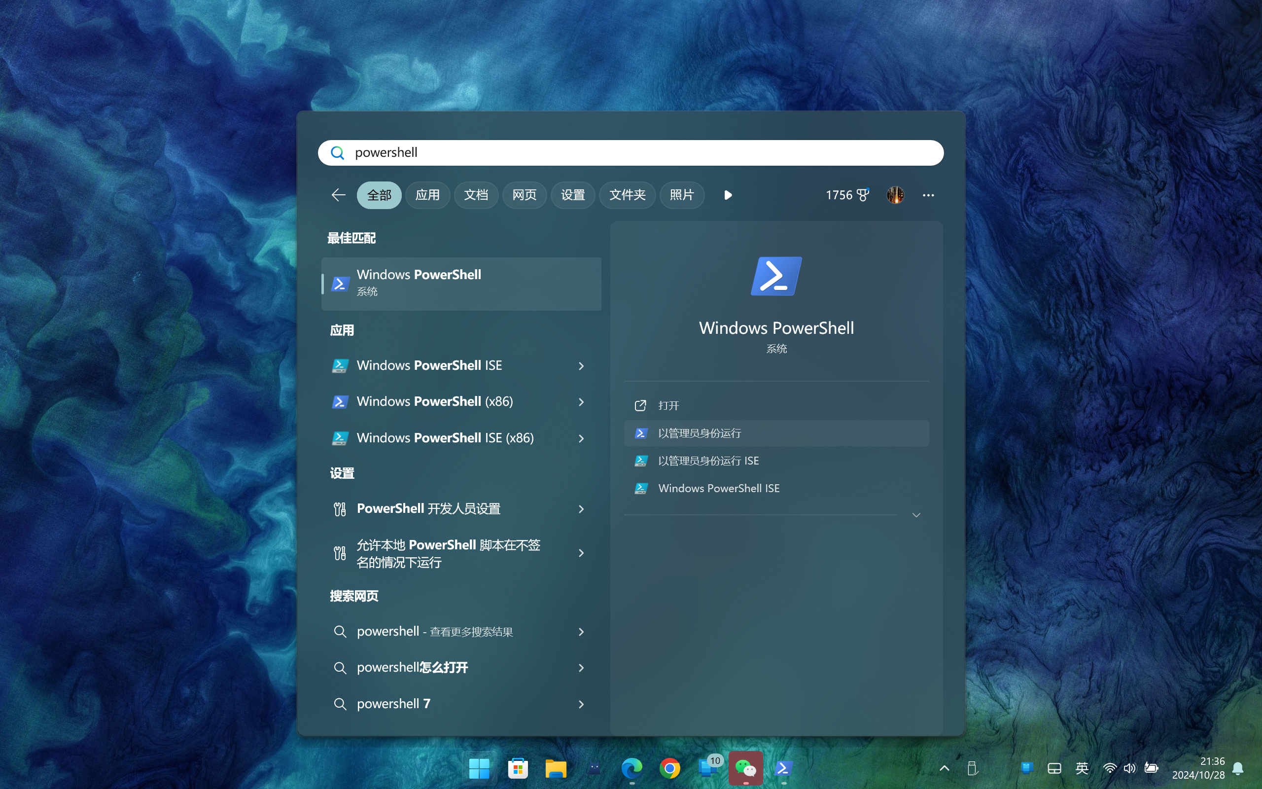Expand more actions with down chevron
The image size is (1262, 789).
click(x=916, y=515)
